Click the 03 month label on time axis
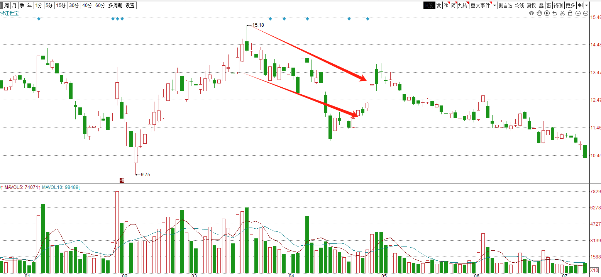This screenshot has width=601, height=277. (x=194, y=275)
